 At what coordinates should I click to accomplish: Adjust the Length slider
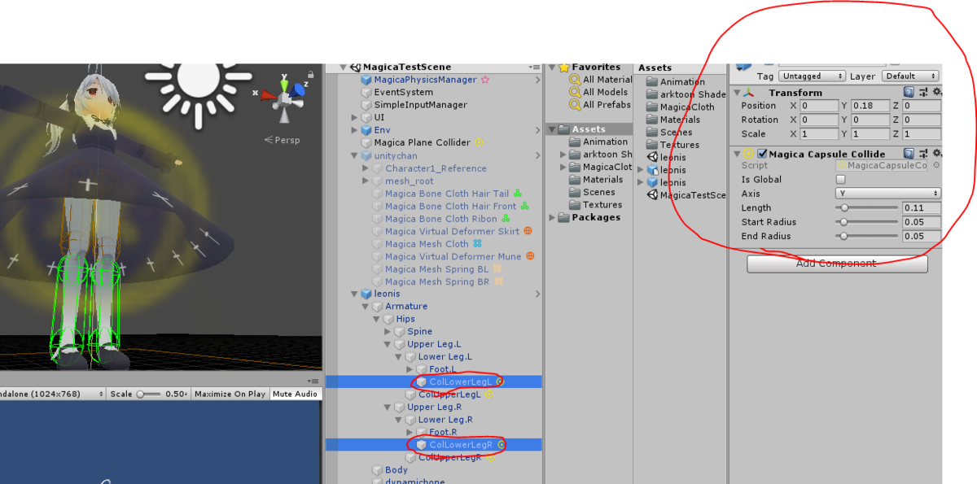click(867, 208)
